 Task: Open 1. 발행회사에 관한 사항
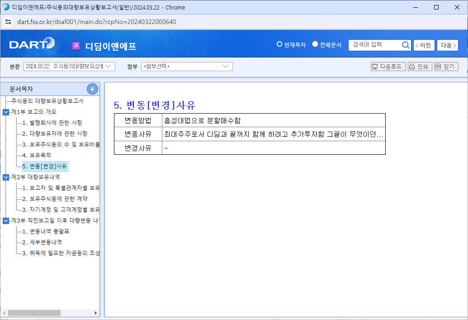pos(52,123)
